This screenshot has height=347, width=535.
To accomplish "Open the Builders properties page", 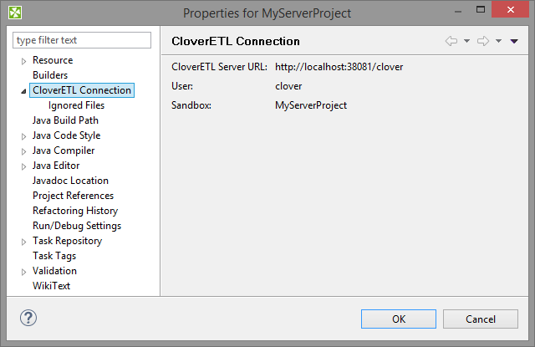I will point(50,75).
